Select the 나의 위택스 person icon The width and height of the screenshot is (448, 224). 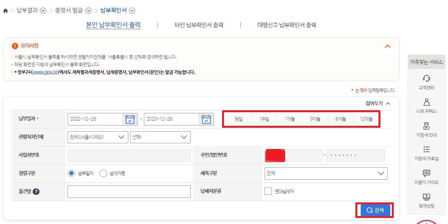point(427,102)
